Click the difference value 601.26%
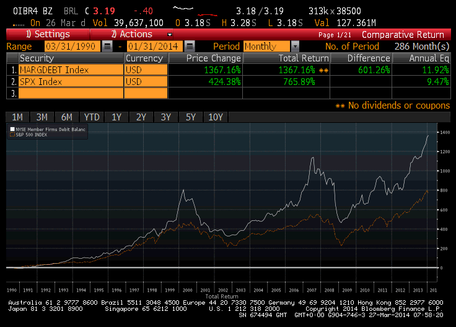 (x=374, y=70)
